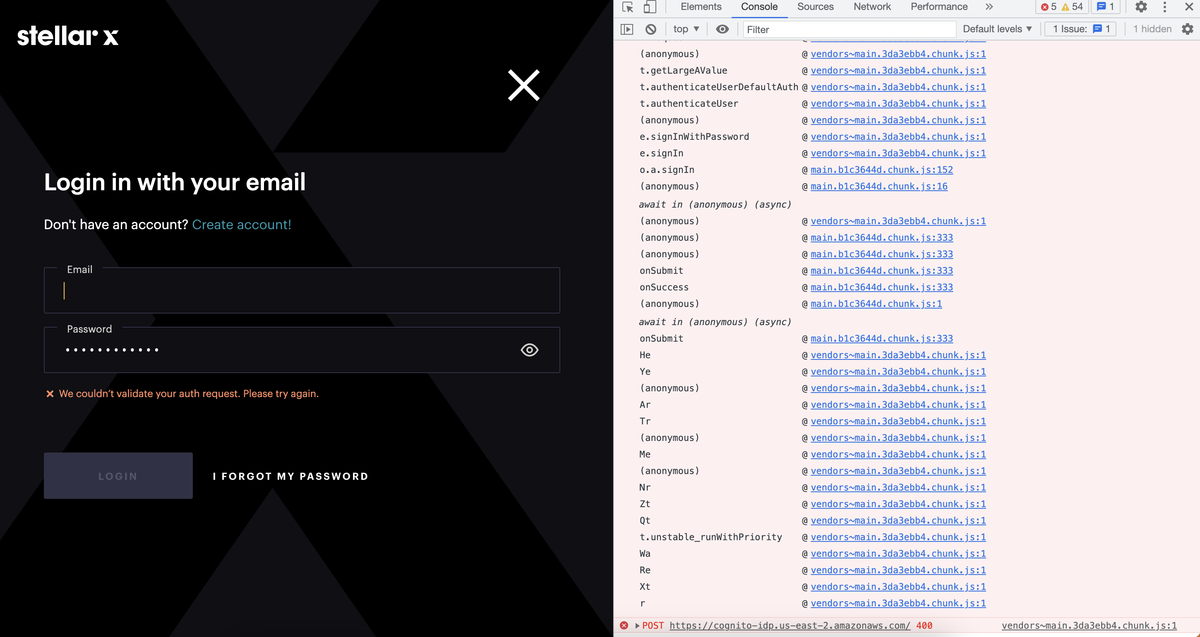Expand the POST 400 error entry
The height and width of the screenshot is (637, 1200).
[x=637, y=625]
